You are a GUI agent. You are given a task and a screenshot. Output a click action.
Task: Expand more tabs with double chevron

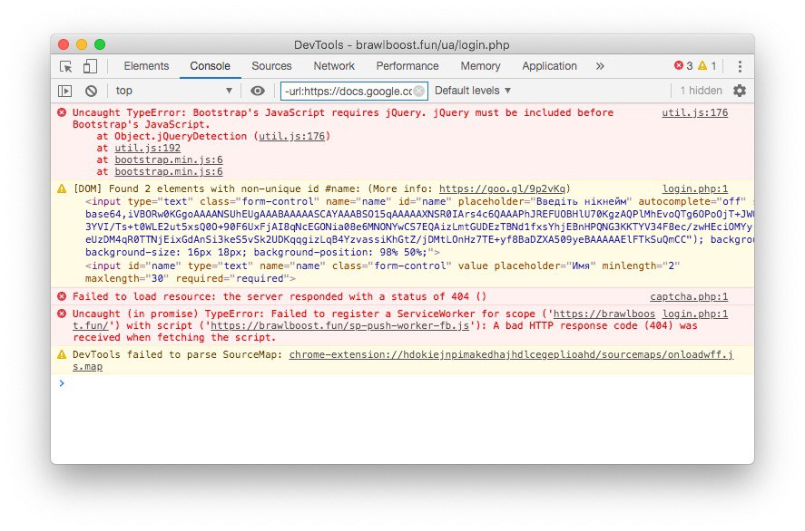tap(600, 66)
